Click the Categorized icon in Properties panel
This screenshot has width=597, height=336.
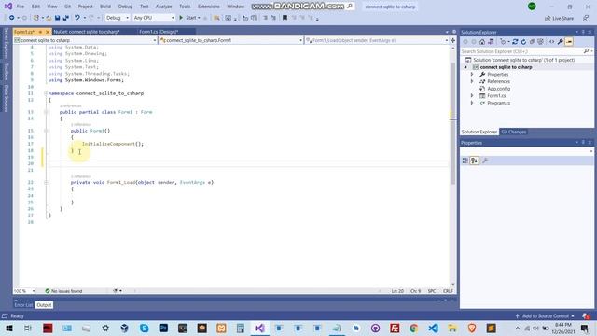coord(465,161)
